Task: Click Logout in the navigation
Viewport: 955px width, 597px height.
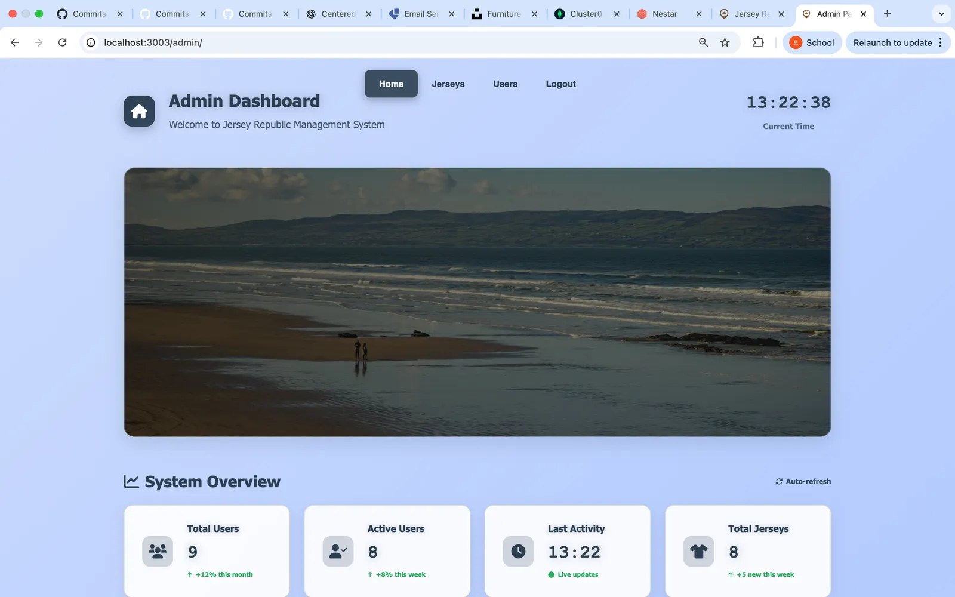Action: [560, 84]
